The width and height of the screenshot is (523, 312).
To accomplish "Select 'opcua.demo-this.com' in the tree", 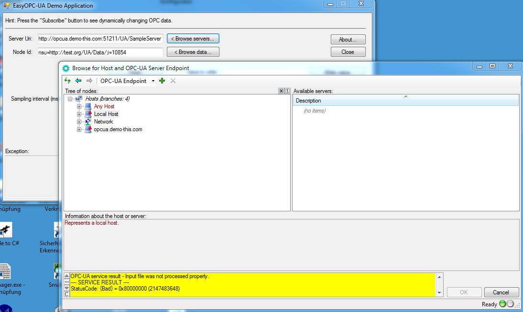I will click(118, 129).
